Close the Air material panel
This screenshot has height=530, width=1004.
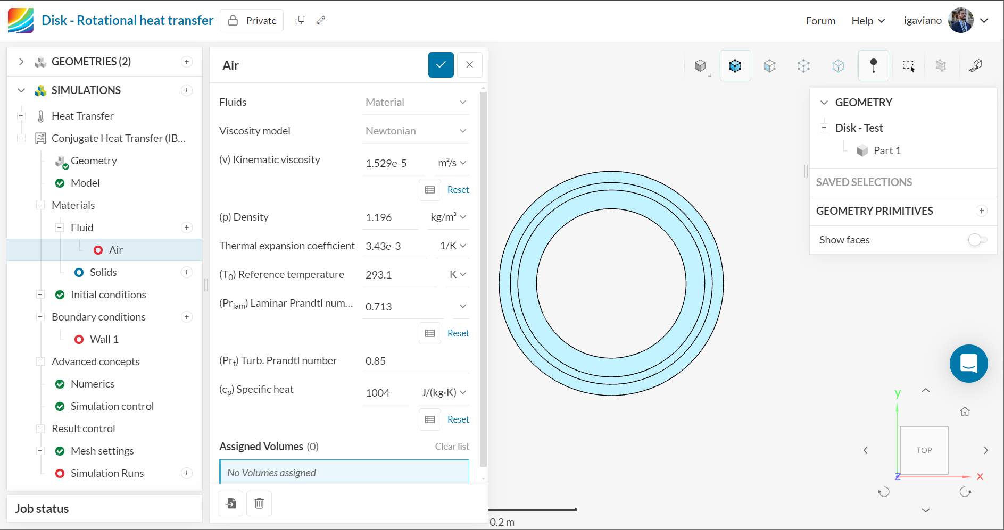[469, 65]
